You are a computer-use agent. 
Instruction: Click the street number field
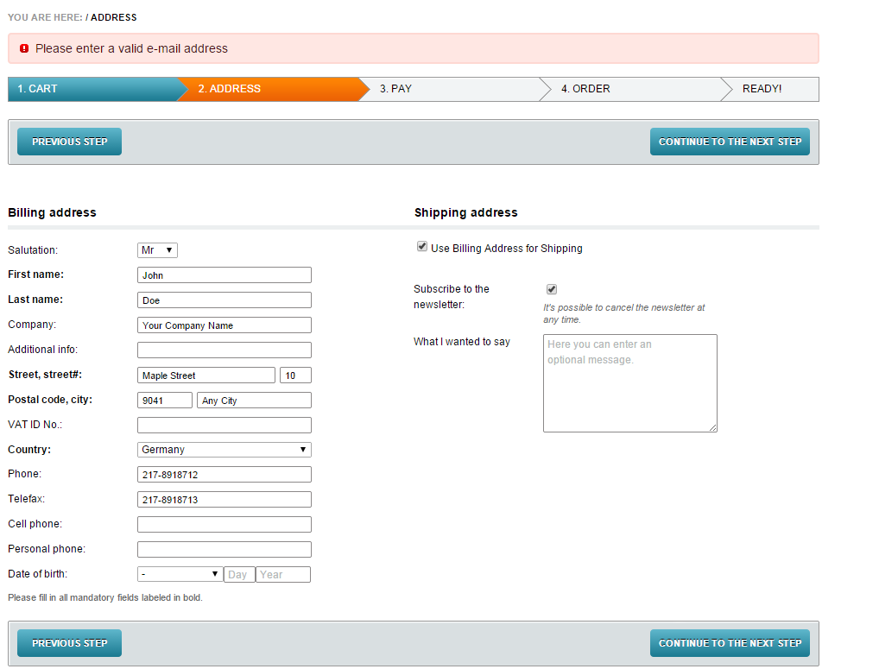(295, 376)
